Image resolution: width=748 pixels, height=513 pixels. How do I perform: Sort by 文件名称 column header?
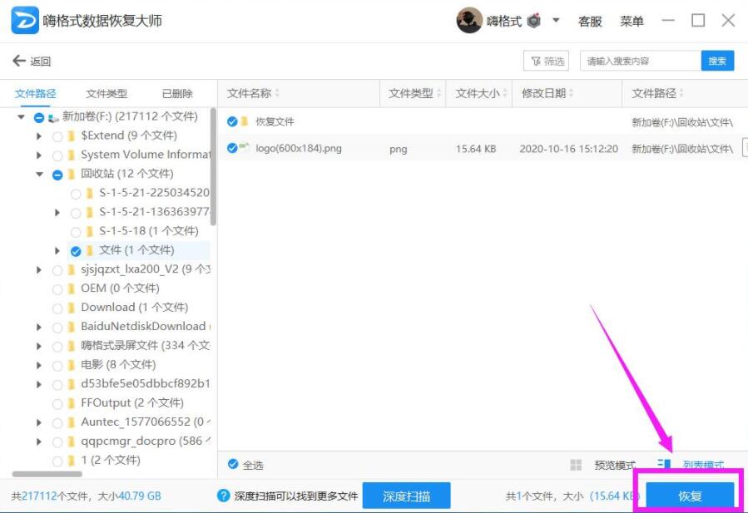click(249, 93)
